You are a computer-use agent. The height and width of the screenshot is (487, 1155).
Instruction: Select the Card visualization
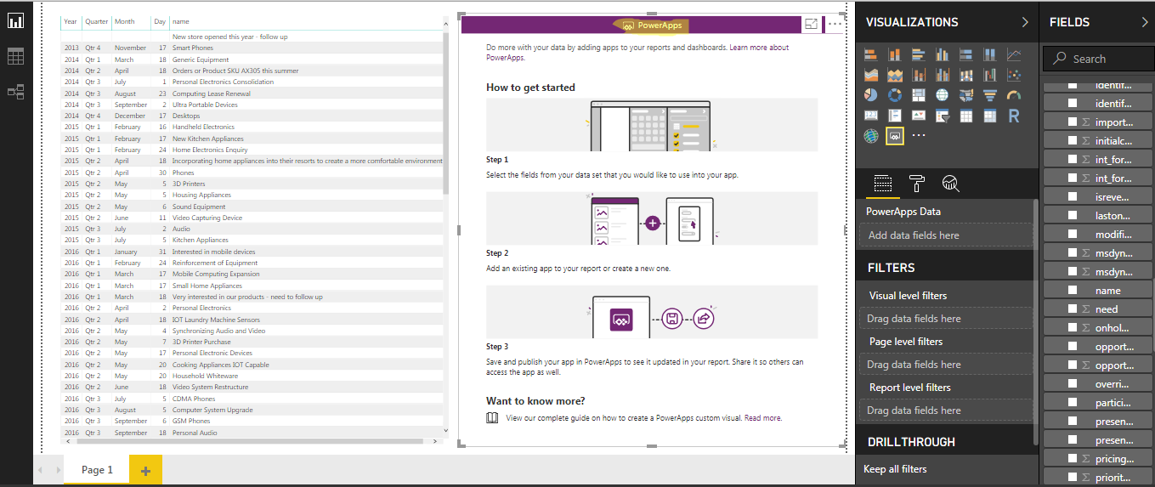(870, 116)
